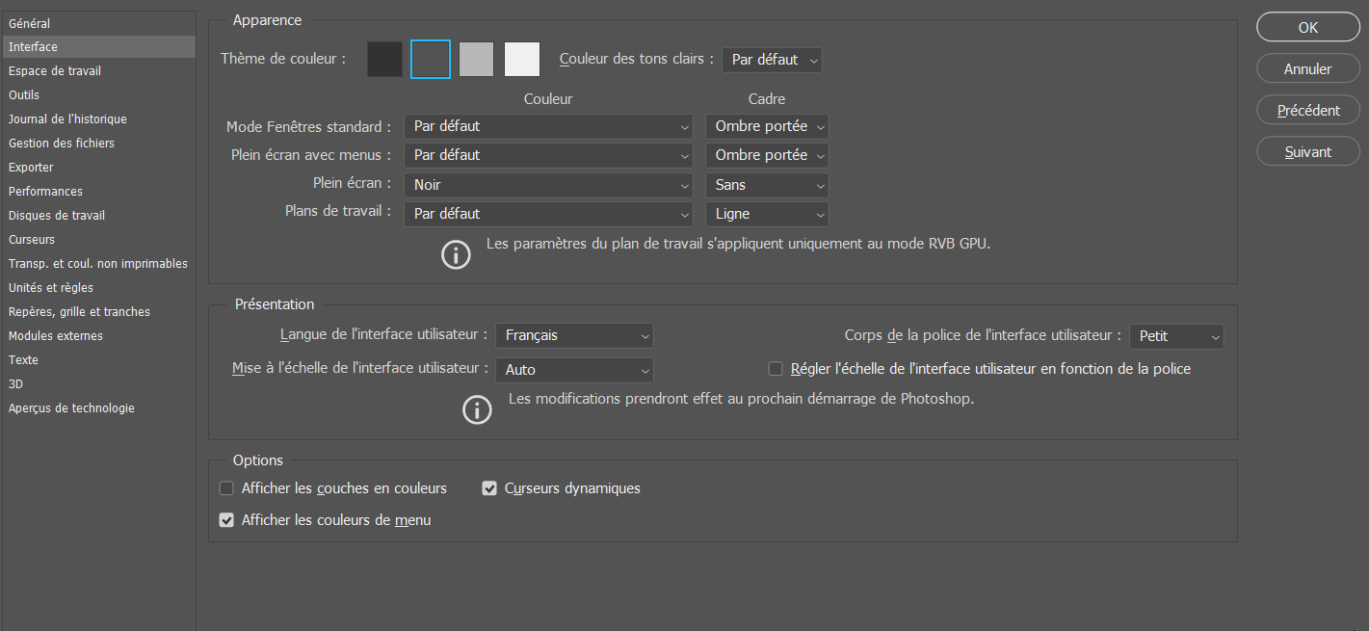Check "Régler l'échelle de l'interface utilisateur"

pyautogui.click(x=776, y=368)
